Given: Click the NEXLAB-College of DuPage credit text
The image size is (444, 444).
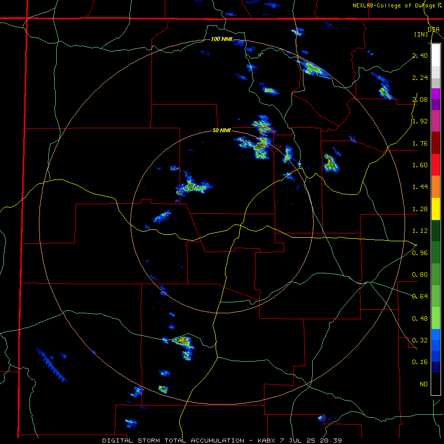Looking at the screenshot, I should [x=397, y=5].
